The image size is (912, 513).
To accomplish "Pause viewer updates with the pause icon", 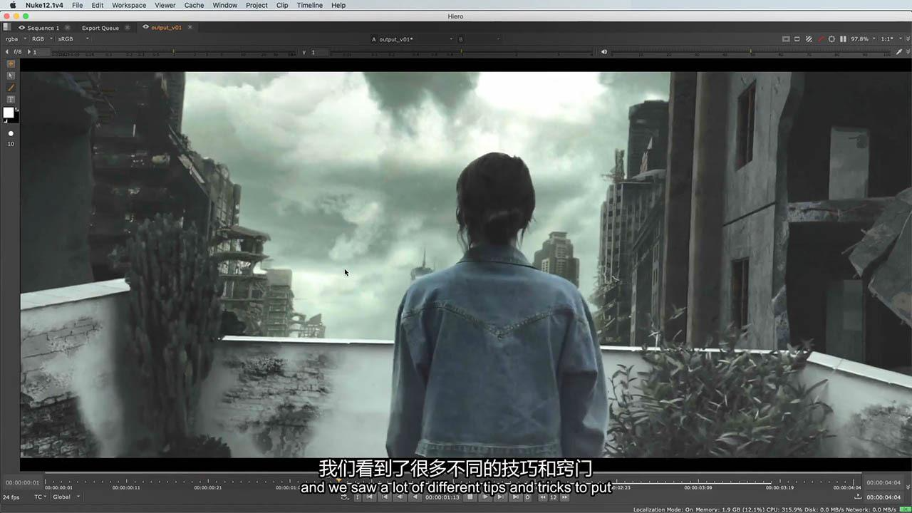I will pyautogui.click(x=843, y=39).
